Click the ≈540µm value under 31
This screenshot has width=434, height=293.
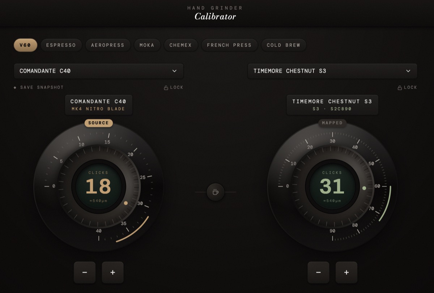332,201
